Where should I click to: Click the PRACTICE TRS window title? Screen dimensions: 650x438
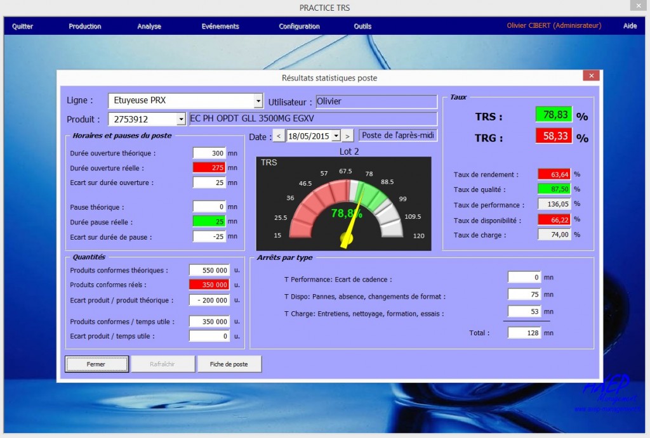[x=324, y=8]
